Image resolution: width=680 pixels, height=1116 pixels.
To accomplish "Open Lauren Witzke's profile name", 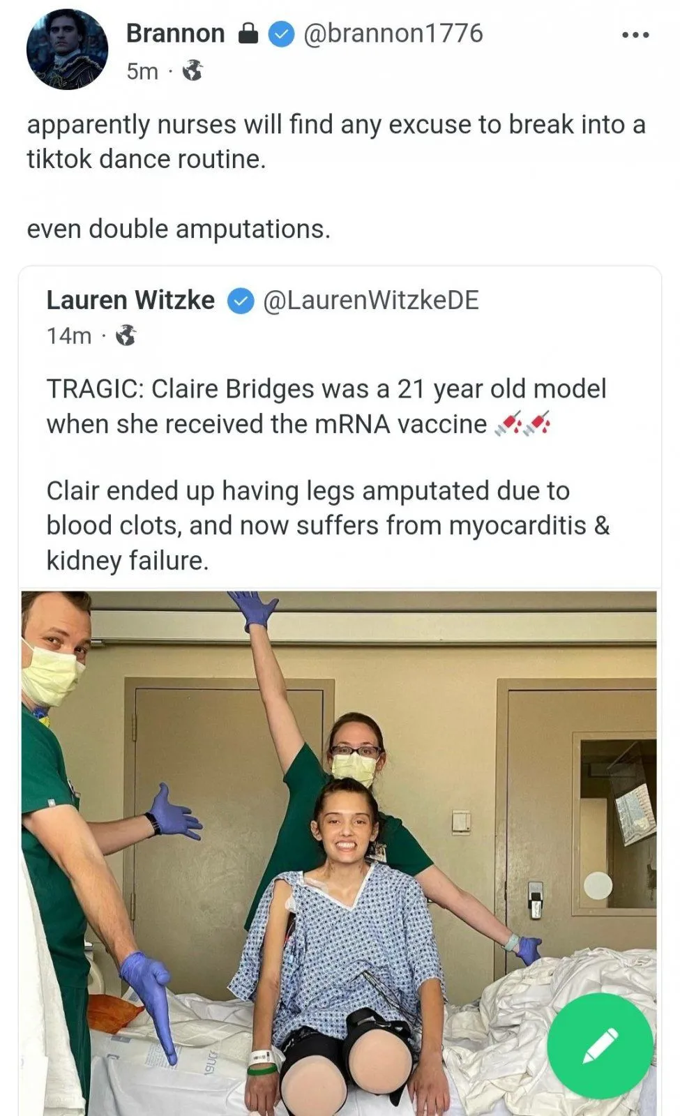I will coord(130,300).
